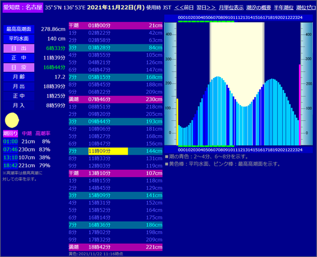Click the 06時22分 209cm row
Screen dimensions: 317x257
click(115, 92)
